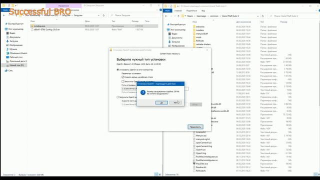Viewport: 320px width, 180px height.
Task: Open the Installers folder in GTA V window
Action: [200, 30]
